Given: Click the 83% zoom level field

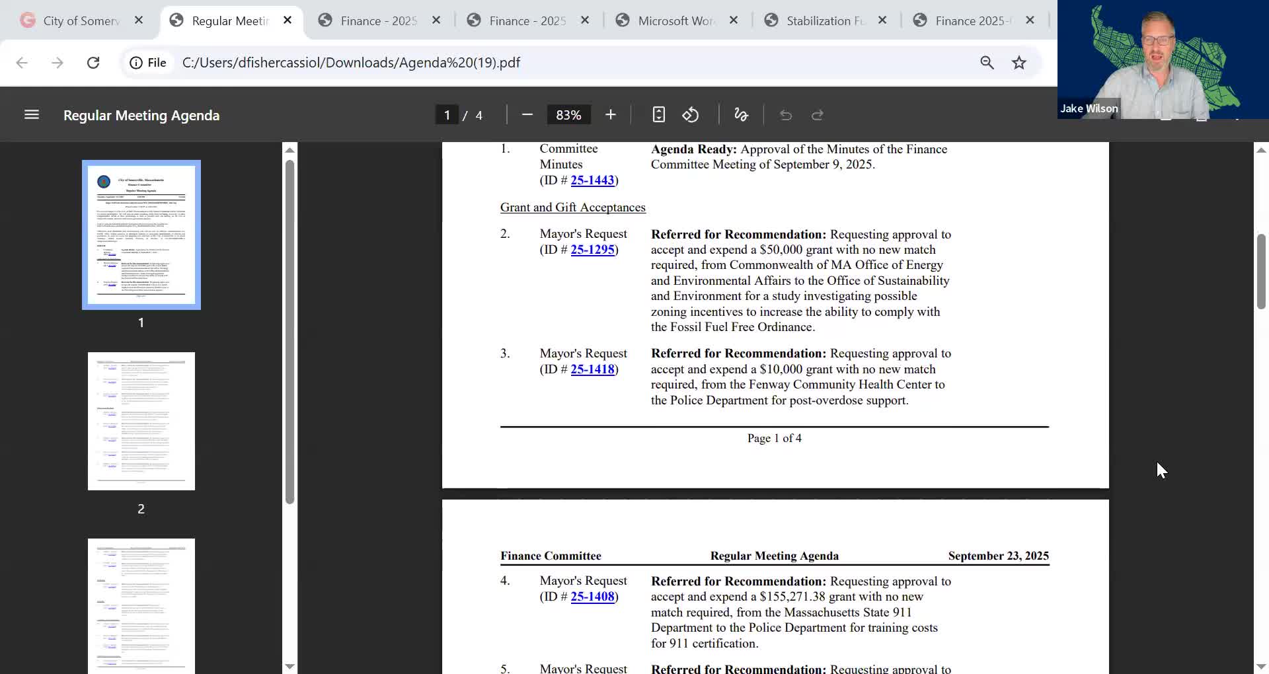Looking at the screenshot, I should (568, 115).
